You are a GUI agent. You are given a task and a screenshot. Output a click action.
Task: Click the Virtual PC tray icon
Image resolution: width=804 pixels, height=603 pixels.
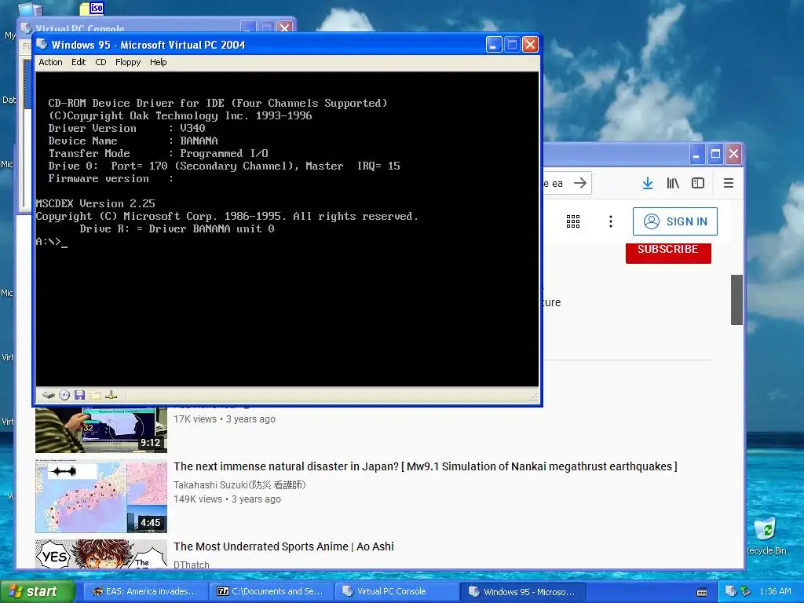[x=731, y=592]
